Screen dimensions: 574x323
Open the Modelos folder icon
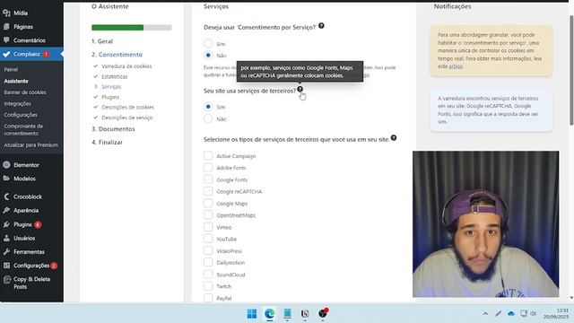tap(6, 179)
